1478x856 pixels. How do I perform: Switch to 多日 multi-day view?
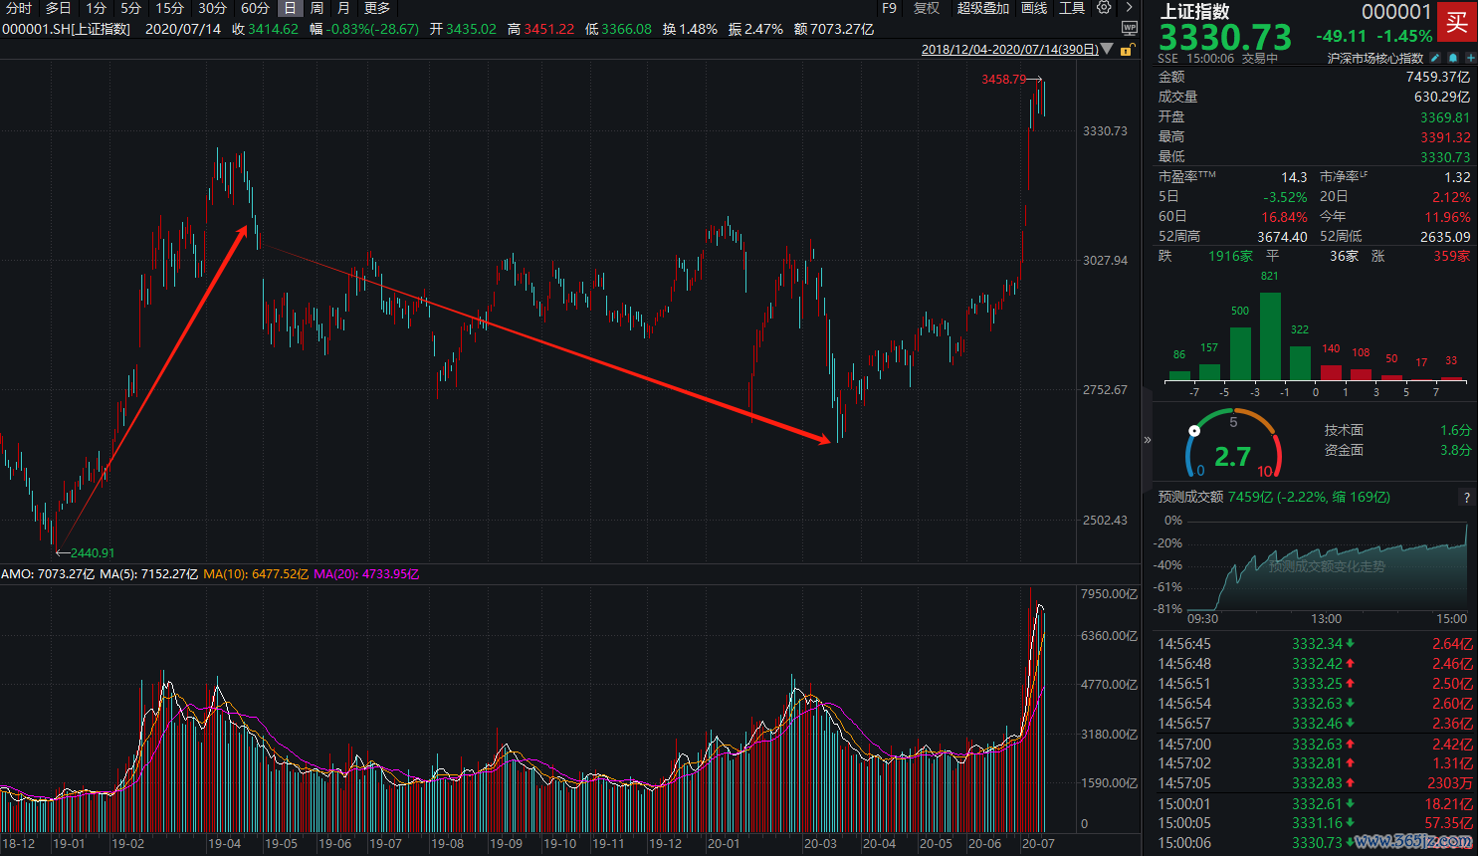pos(59,8)
